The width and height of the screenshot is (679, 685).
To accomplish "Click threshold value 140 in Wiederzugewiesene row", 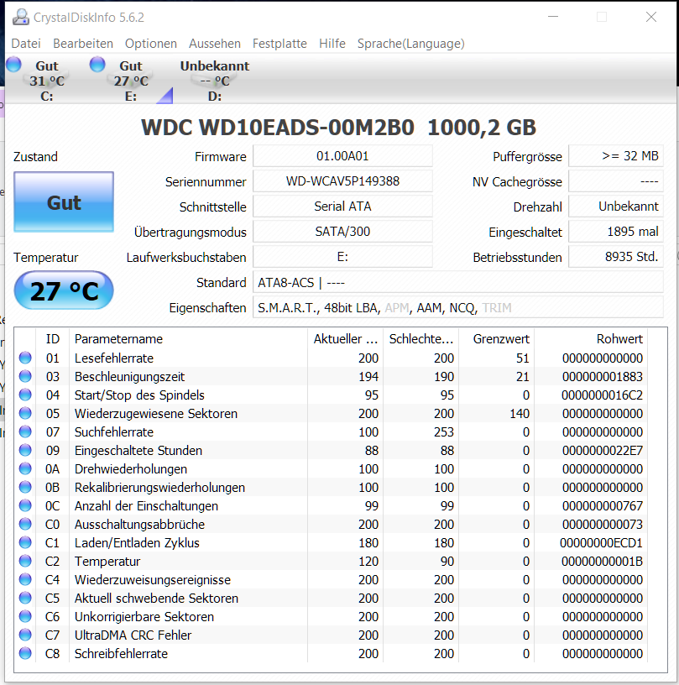I will click(x=520, y=413).
